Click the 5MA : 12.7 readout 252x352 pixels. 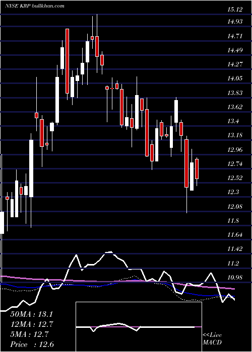click(29, 334)
